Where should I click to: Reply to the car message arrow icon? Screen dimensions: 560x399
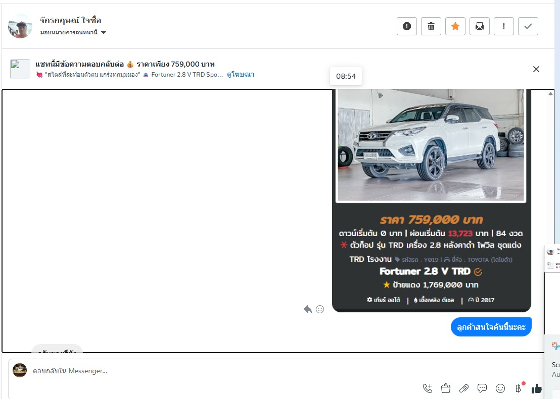[307, 309]
